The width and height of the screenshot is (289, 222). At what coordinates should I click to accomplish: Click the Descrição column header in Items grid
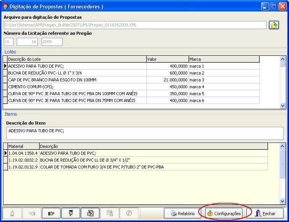[154, 146]
